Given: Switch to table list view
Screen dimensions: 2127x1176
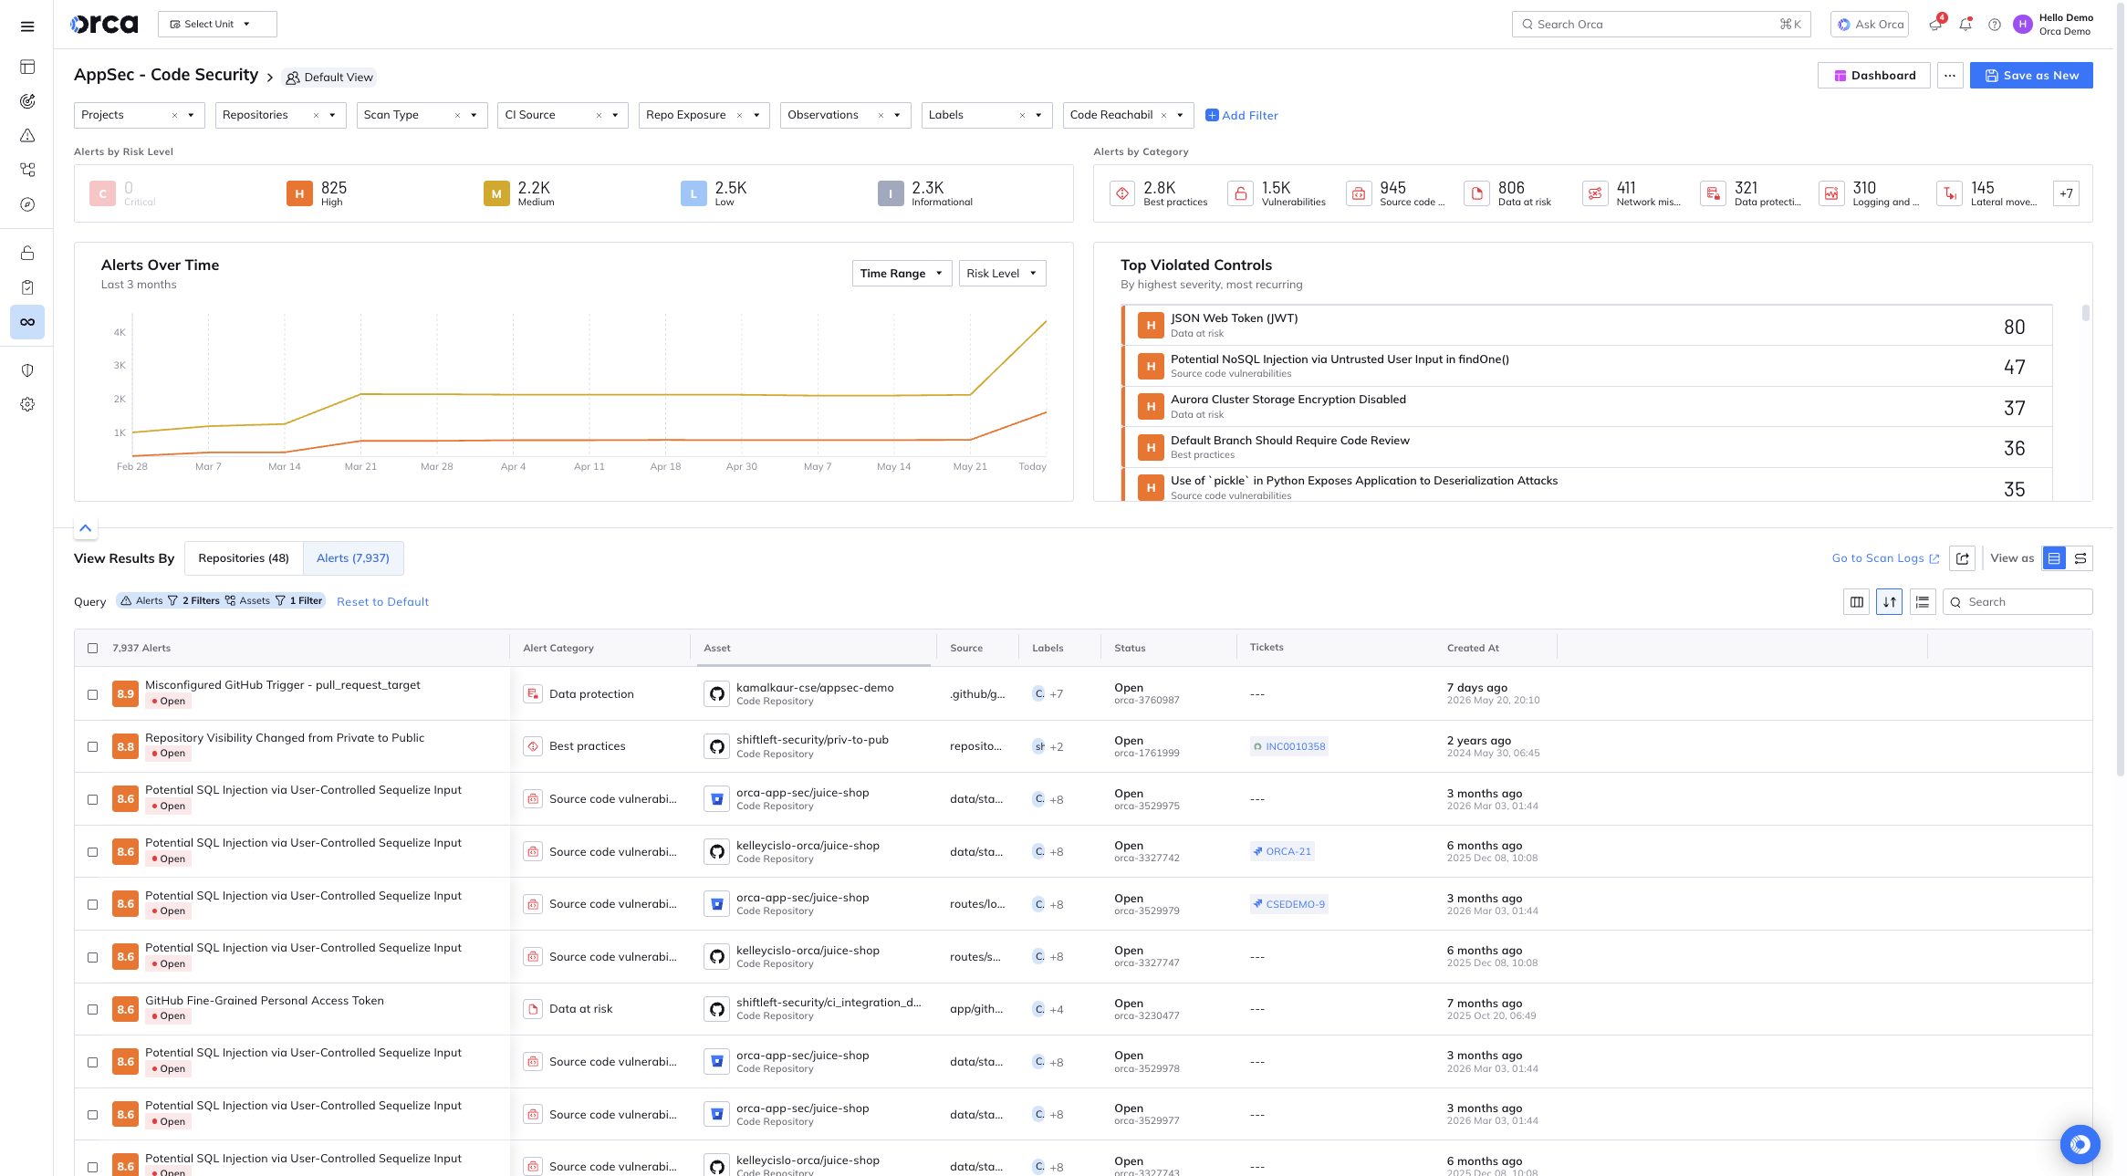Looking at the screenshot, I should tap(2055, 558).
